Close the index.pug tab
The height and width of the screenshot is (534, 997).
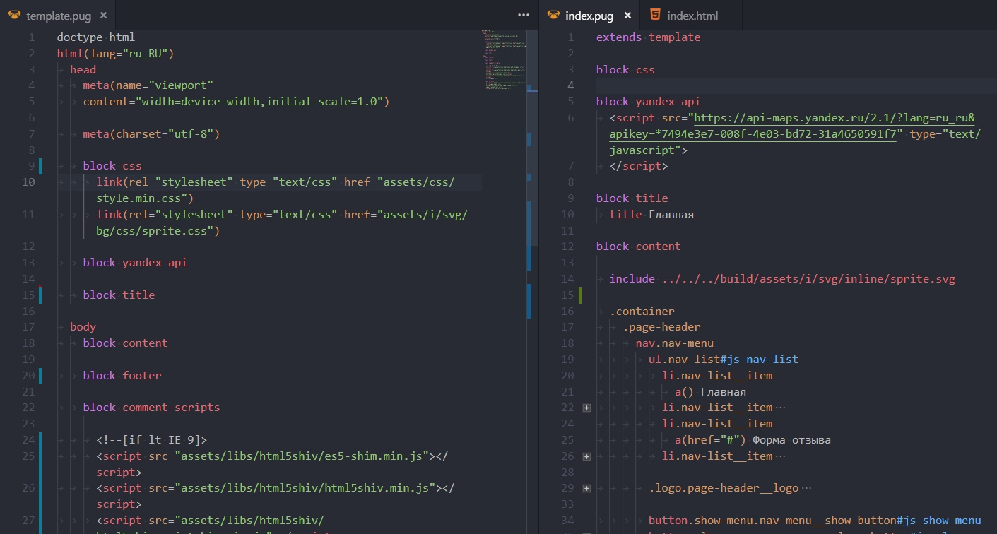(627, 16)
